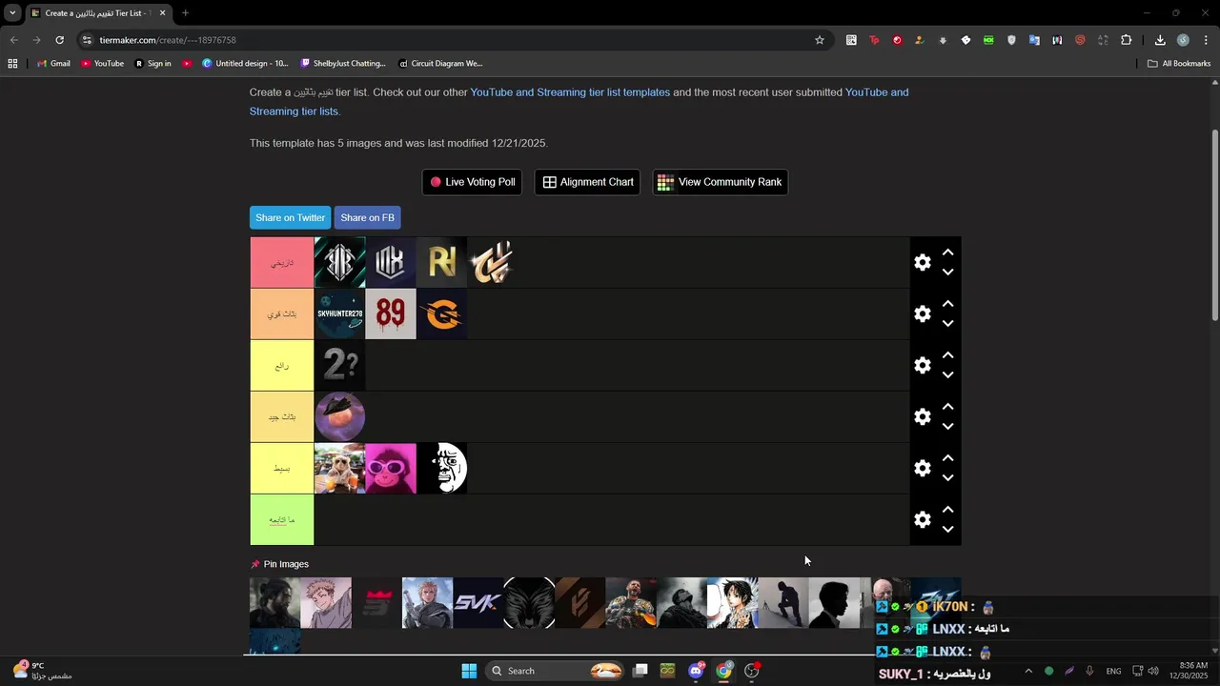Open the YouTube bookmark
Screen dimensions: 1220x686
(102, 64)
